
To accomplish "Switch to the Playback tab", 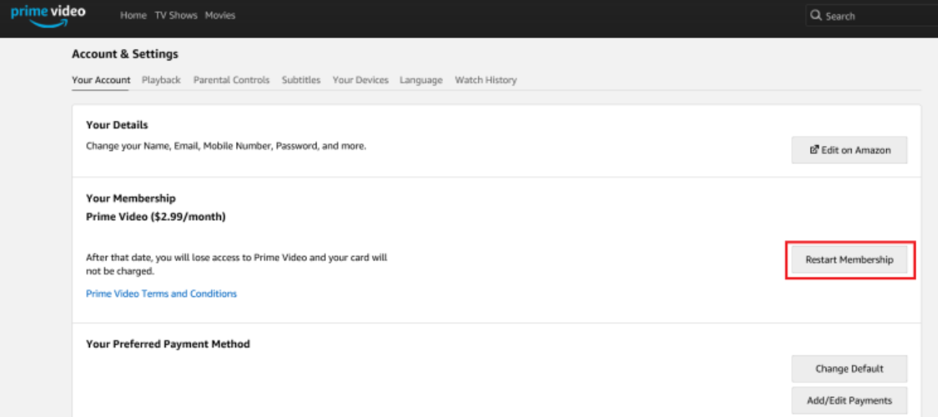I will click(161, 80).
